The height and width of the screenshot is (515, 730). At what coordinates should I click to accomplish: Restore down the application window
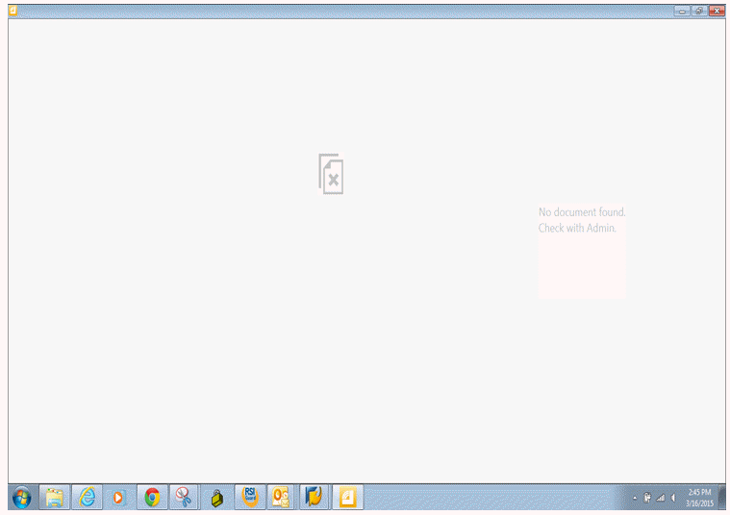(699, 11)
